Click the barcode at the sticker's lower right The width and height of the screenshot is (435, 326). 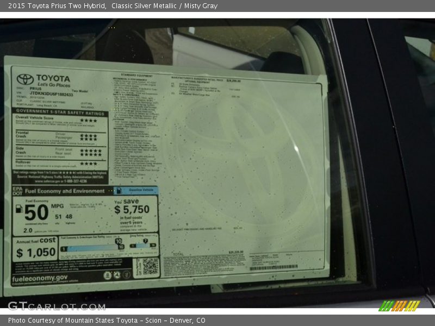pyautogui.click(x=274, y=267)
